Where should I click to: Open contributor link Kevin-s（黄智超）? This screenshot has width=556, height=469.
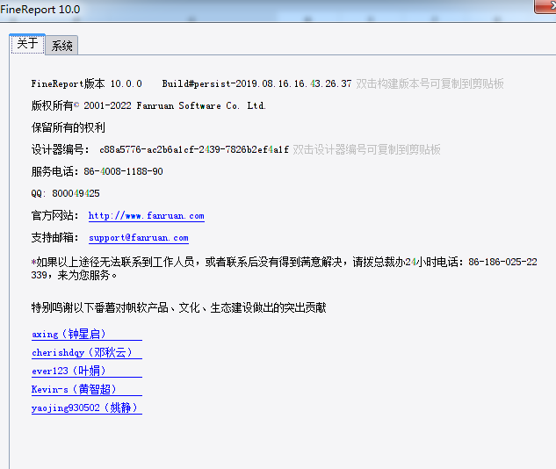tap(87, 389)
